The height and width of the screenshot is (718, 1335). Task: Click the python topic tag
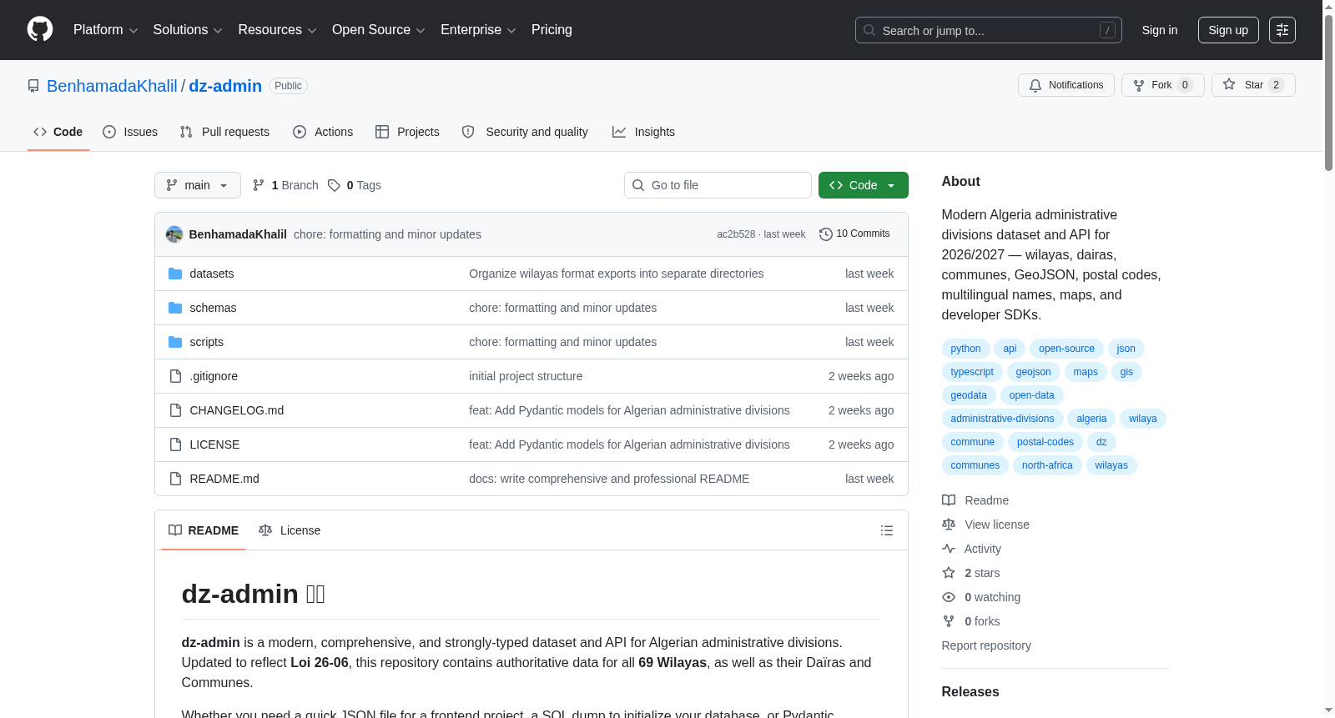pos(965,349)
